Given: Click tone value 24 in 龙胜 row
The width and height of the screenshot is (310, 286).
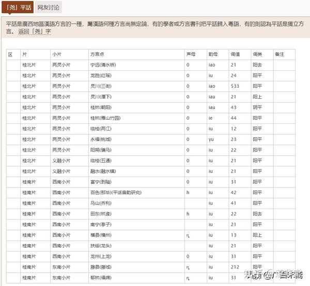Looking at the screenshot, I should [234, 76].
